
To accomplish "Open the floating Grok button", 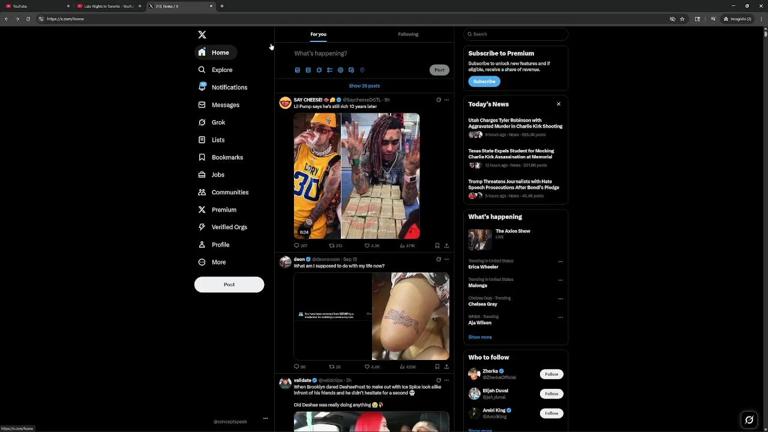I will point(749,420).
